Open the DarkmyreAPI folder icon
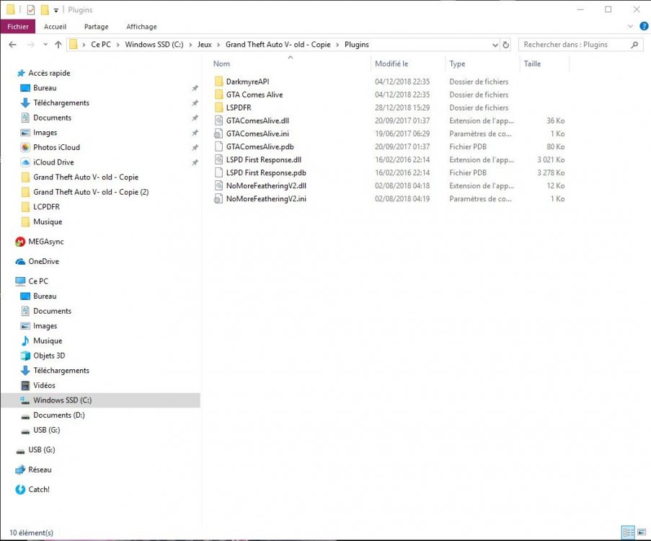 pos(218,82)
